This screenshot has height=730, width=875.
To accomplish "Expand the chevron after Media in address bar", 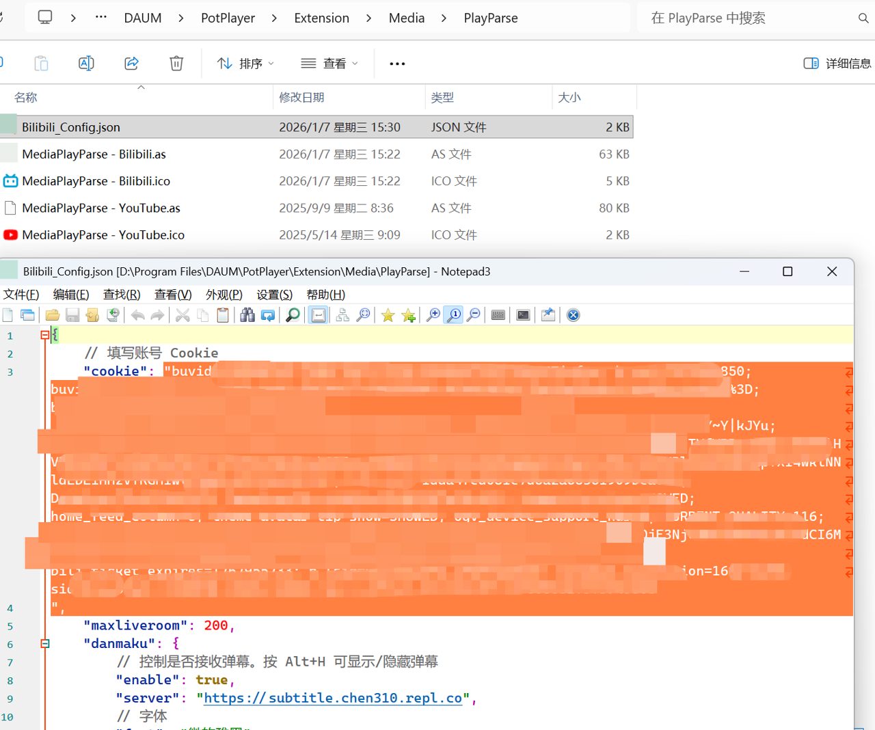I will (444, 18).
